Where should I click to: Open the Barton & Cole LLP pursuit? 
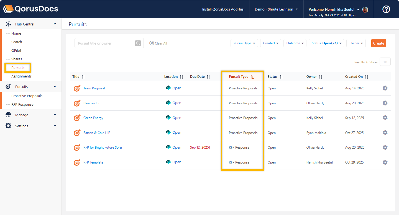coord(97,133)
